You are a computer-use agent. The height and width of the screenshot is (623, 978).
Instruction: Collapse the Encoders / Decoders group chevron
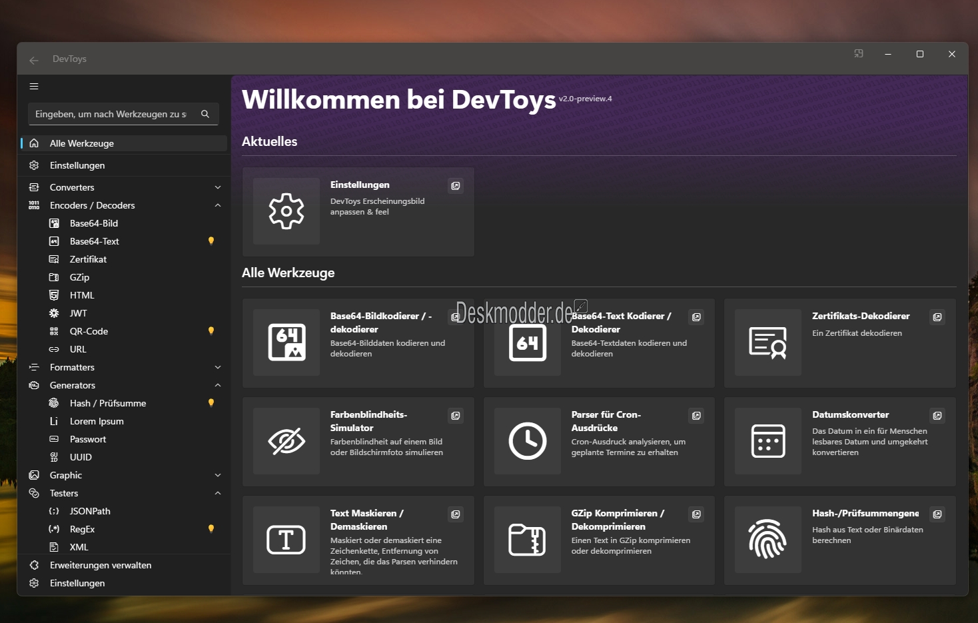[218, 205]
